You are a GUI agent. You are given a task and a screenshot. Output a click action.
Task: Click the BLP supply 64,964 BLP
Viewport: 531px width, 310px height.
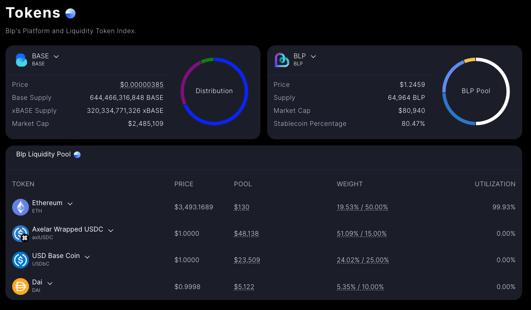click(x=406, y=98)
